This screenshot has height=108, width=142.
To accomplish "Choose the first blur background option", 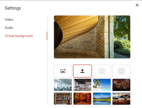I will pos(102,71).
